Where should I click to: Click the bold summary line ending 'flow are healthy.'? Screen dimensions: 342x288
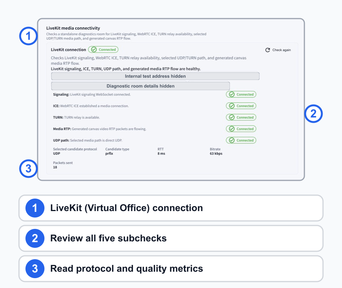point(126,69)
